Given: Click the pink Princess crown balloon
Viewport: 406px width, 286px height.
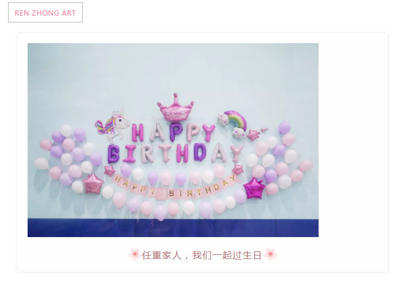Looking at the screenshot, I should [176, 108].
